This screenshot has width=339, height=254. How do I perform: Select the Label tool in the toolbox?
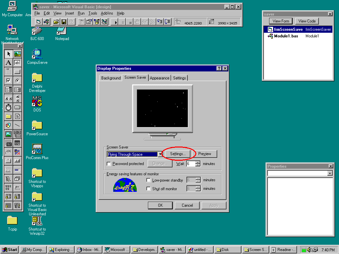pyautogui.click(x=9, y=63)
